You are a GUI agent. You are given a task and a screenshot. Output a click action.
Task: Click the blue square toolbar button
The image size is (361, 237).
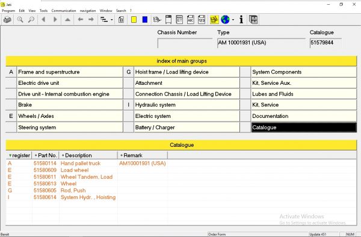click(145, 20)
